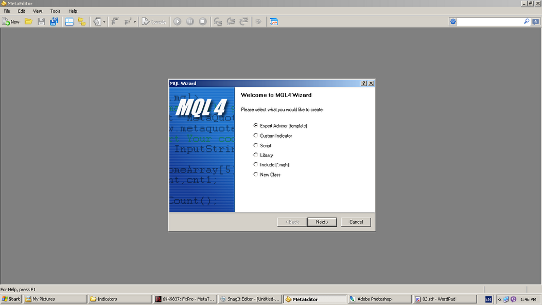This screenshot has height=305, width=542.
Task: Open the Tools menu
Action: (x=55, y=11)
